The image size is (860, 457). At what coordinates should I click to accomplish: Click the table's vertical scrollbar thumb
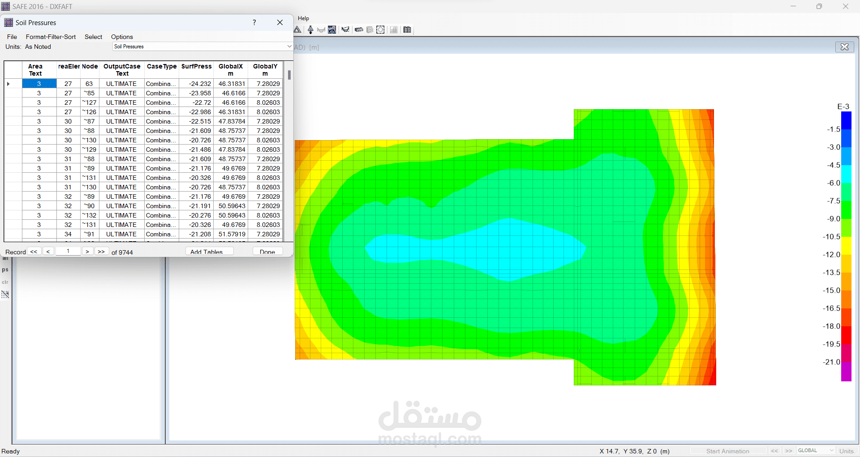click(289, 75)
